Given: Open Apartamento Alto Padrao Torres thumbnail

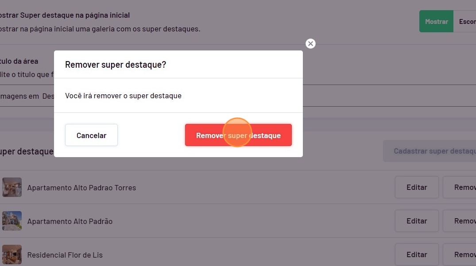Looking at the screenshot, I should [12, 187].
